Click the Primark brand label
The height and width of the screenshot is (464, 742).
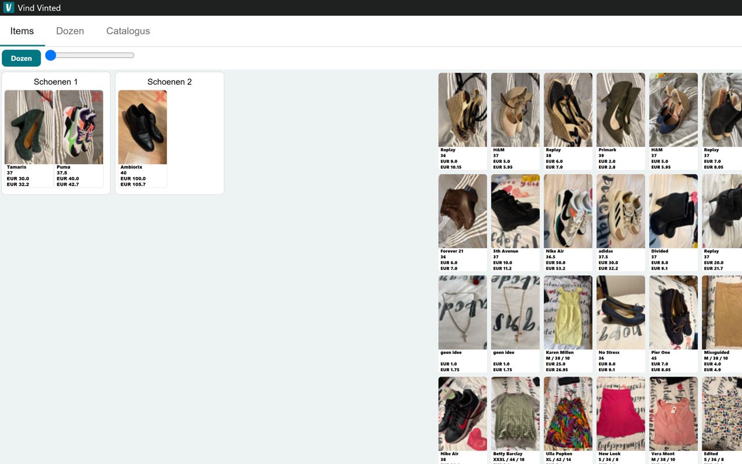click(x=608, y=150)
